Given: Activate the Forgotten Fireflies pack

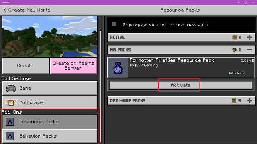Looking at the screenshot, I should click(181, 85).
